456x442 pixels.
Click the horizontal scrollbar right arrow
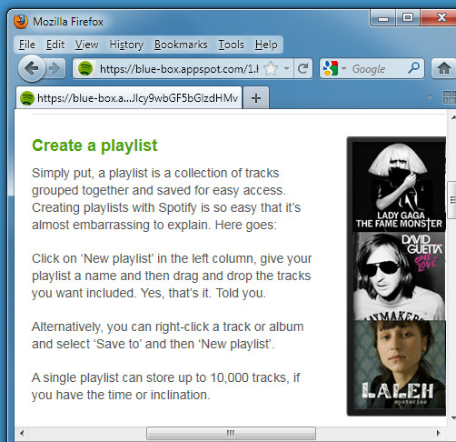pos(438,433)
